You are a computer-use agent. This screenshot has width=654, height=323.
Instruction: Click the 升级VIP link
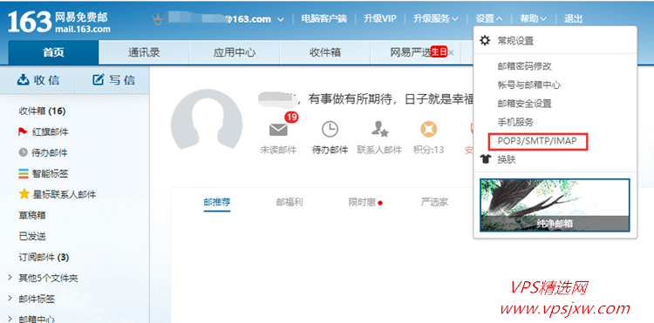pyautogui.click(x=379, y=19)
